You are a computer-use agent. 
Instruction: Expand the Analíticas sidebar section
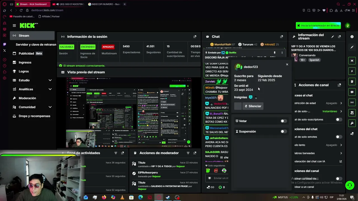[50, 89]
